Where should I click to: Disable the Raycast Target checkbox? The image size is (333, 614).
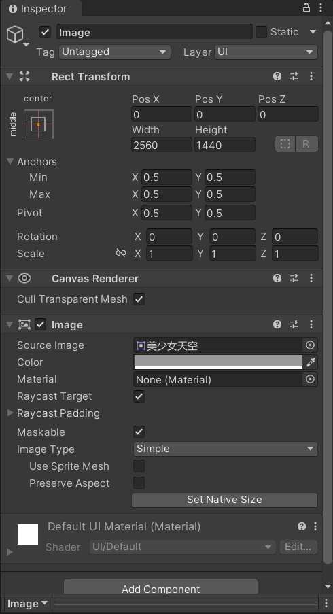point(139,396)
